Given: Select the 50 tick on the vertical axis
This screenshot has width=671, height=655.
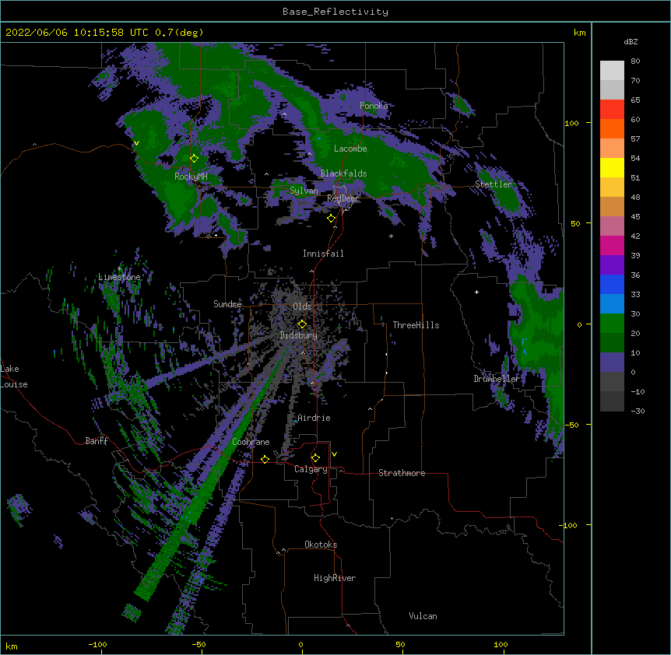Looking at the screenshot, I should [x=575, y=223].
